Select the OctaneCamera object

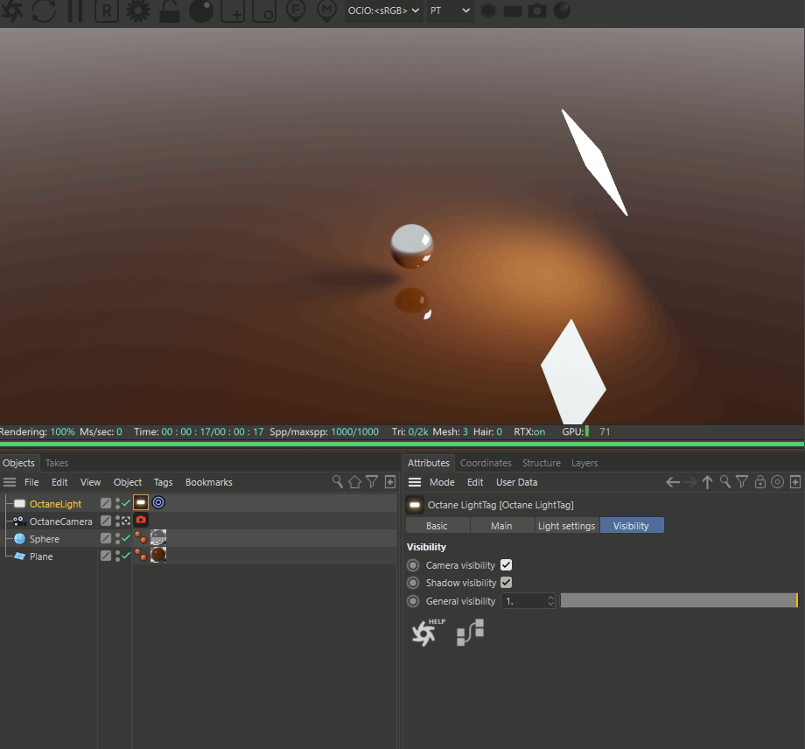click(x=60, y=521)
